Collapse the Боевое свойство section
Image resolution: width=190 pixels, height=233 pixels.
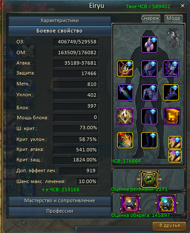60,31
